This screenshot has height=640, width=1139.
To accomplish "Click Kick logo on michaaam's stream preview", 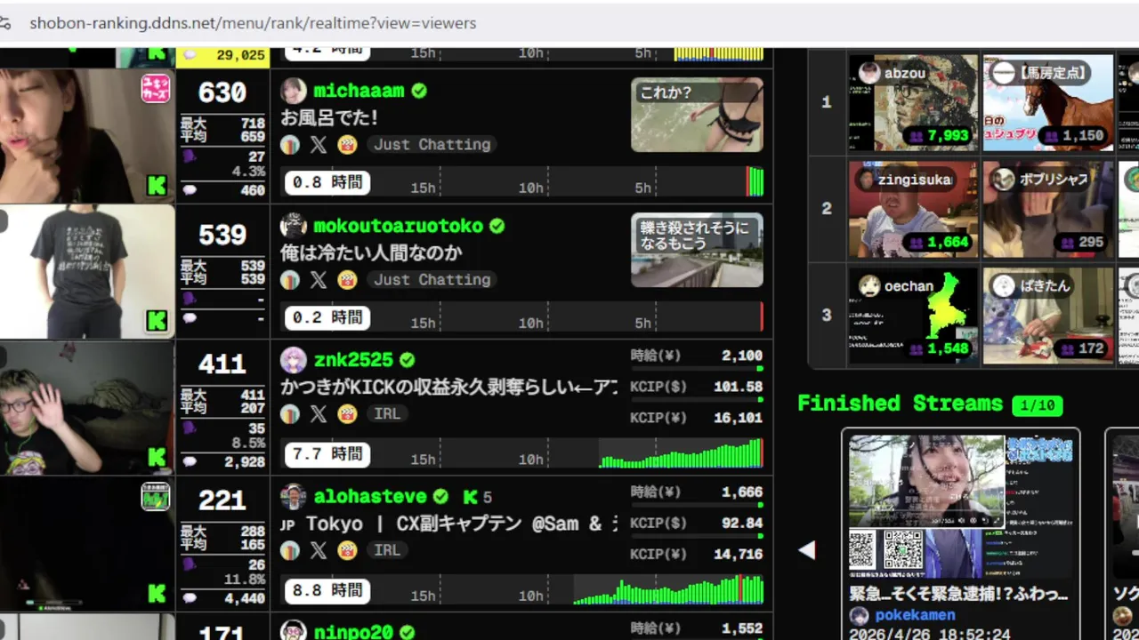I will tap(158, 186).
